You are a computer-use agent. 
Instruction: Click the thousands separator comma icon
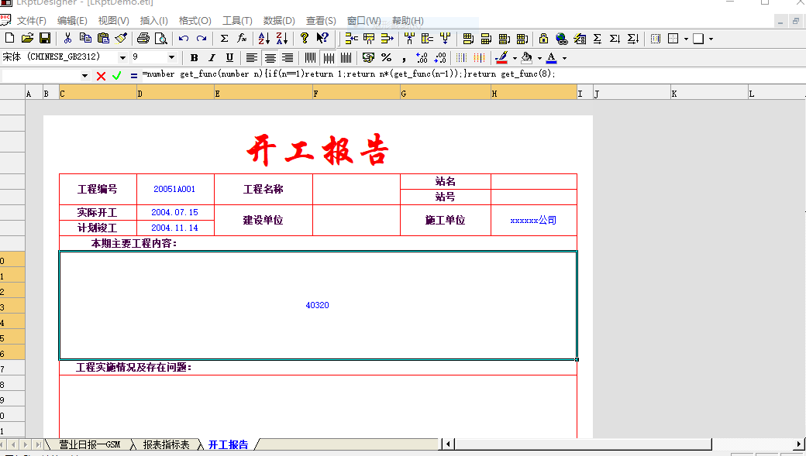coord(404,58)
